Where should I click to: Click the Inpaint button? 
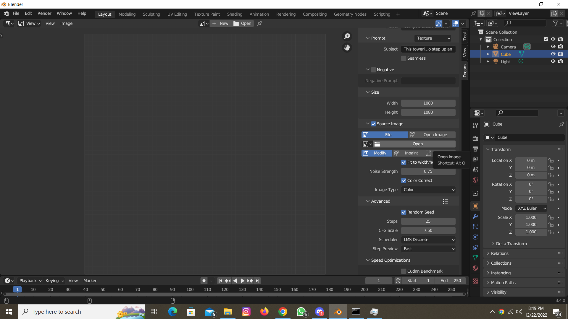coord(408,153)
